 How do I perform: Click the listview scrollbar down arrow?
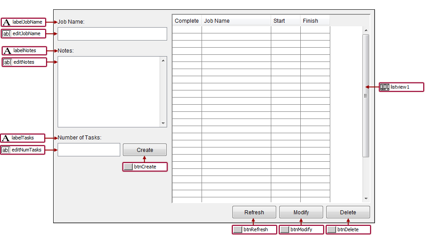366,198
